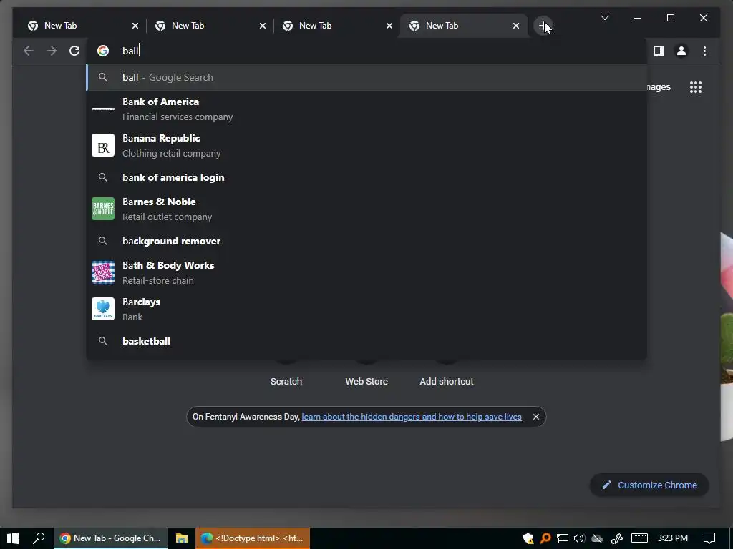
Task: Open network status tray icon
Action: click(563, 538)
